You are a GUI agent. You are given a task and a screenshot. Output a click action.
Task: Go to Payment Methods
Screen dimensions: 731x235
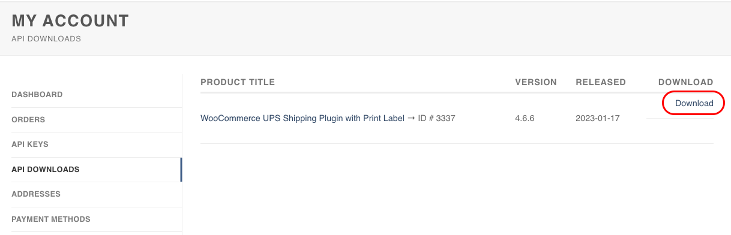(51, 219)
